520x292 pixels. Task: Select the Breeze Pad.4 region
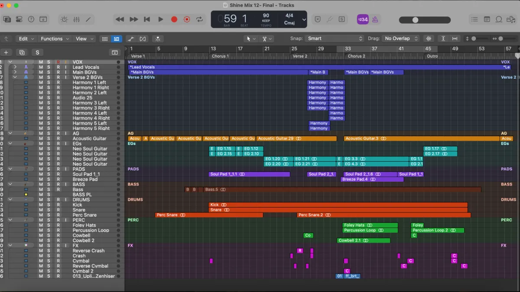[x=372, y=180]
